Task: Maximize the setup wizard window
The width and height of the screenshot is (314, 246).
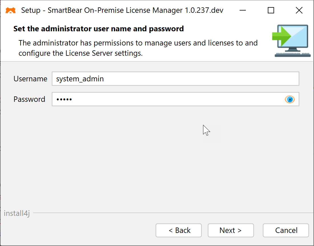Action: (270, 10)
